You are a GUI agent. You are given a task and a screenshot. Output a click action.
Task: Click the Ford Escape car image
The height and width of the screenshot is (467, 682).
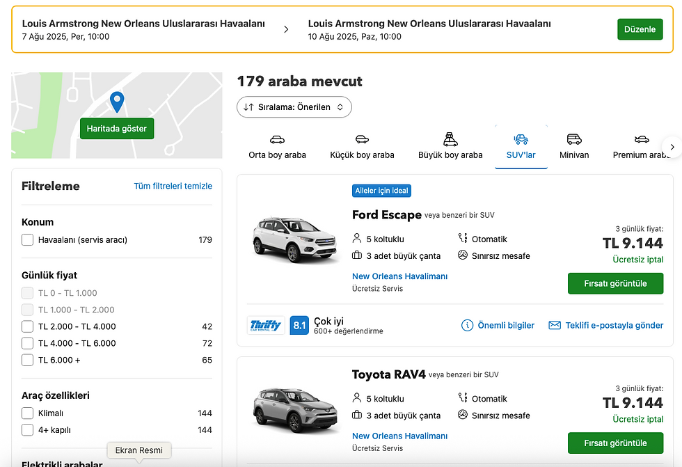pos(295,239)
